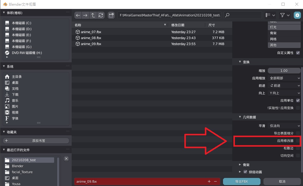This screenshot has height=186, width=303.
Task: Expand the 骨架 section
Action: click(240, 165)
